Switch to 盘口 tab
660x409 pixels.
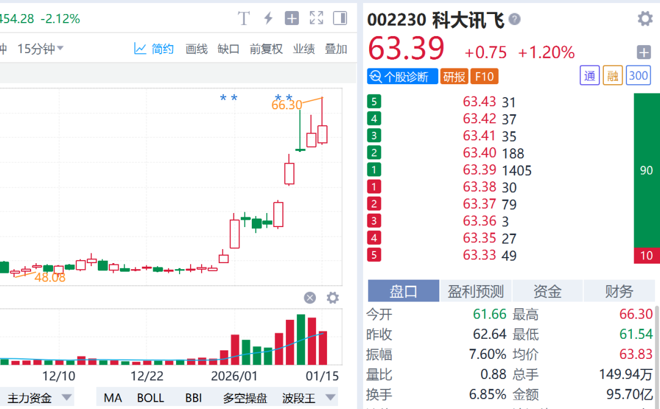click(403, 291)
